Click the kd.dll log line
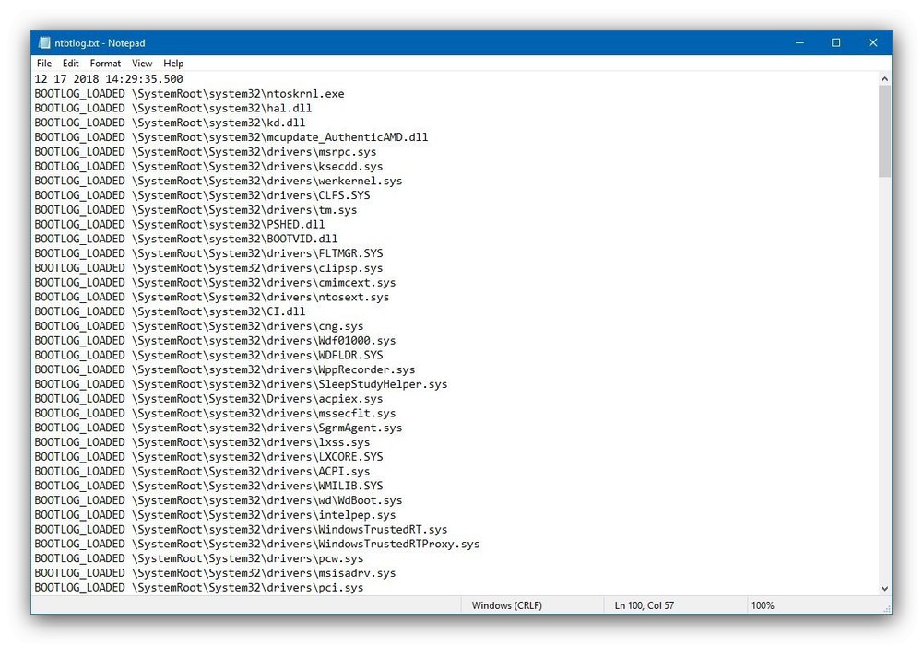This screenshot has height=645, width=923. click(170, 123)
